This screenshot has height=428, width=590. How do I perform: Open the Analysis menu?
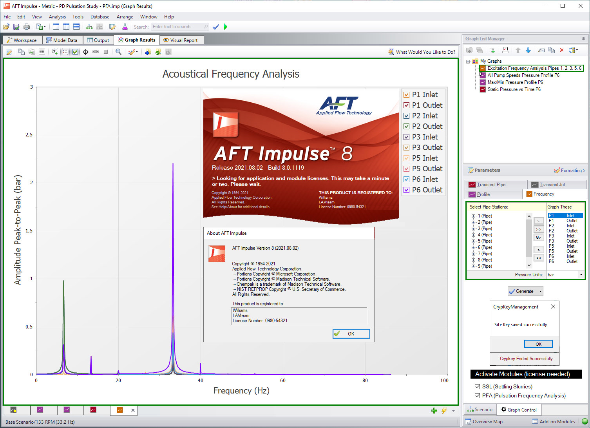pos(57,17)
